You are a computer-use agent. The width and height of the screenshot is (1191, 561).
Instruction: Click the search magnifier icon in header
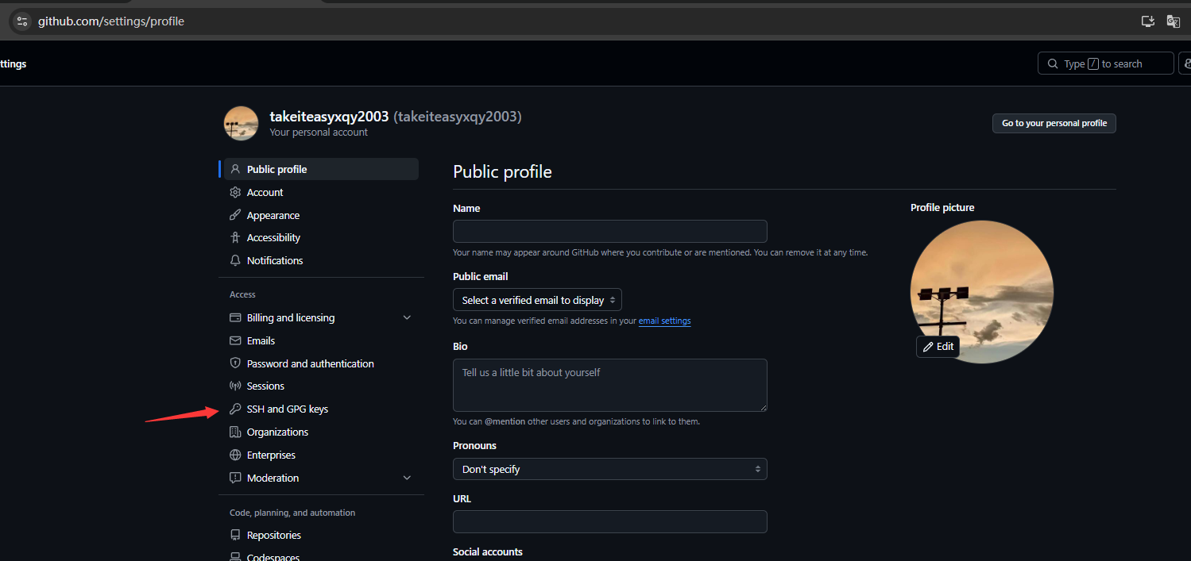pyautogui.click(x=1053, y=63)
